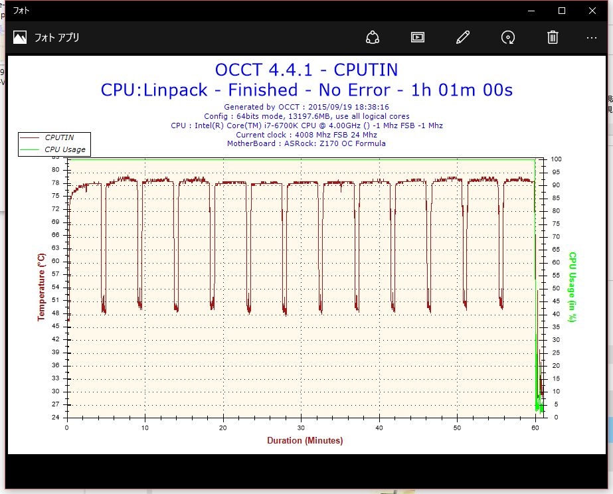Click the Photos app picture icon

20,38
